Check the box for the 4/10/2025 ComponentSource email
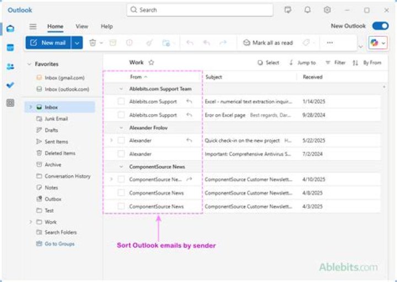397x282 pixels. pyautogui.click(x=121, y=179)
